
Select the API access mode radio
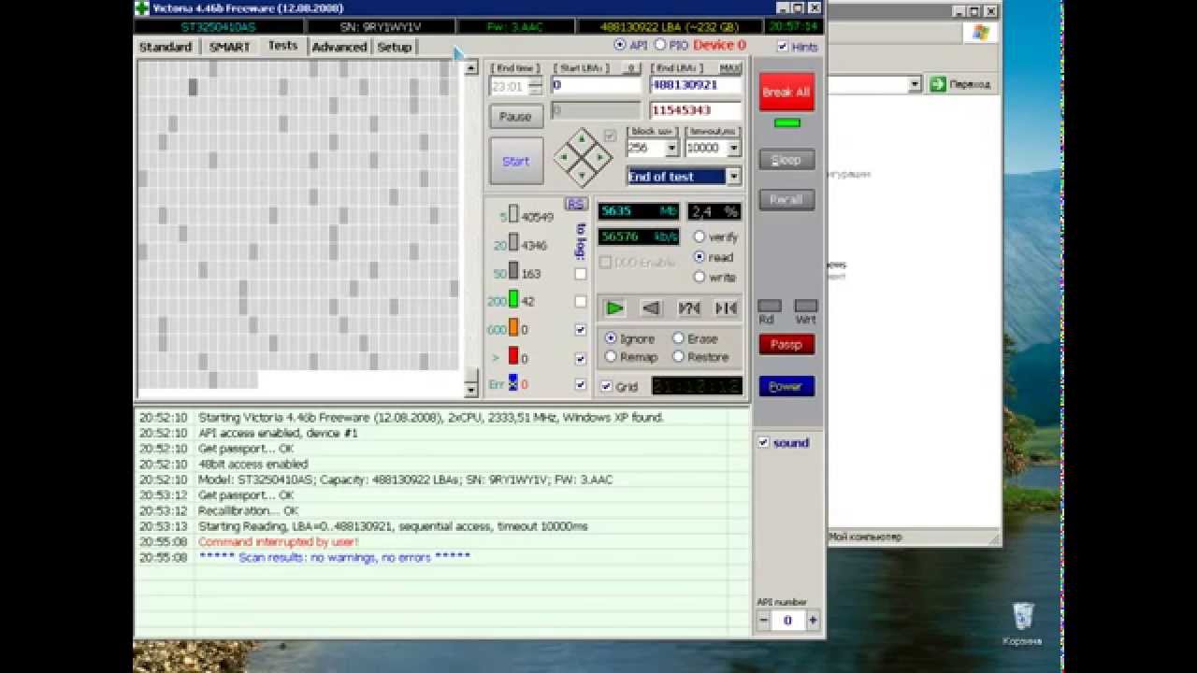[x=619, y=45]
